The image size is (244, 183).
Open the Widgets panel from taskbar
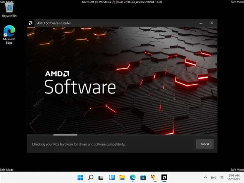pyautogui.click(x=112, y=177)
